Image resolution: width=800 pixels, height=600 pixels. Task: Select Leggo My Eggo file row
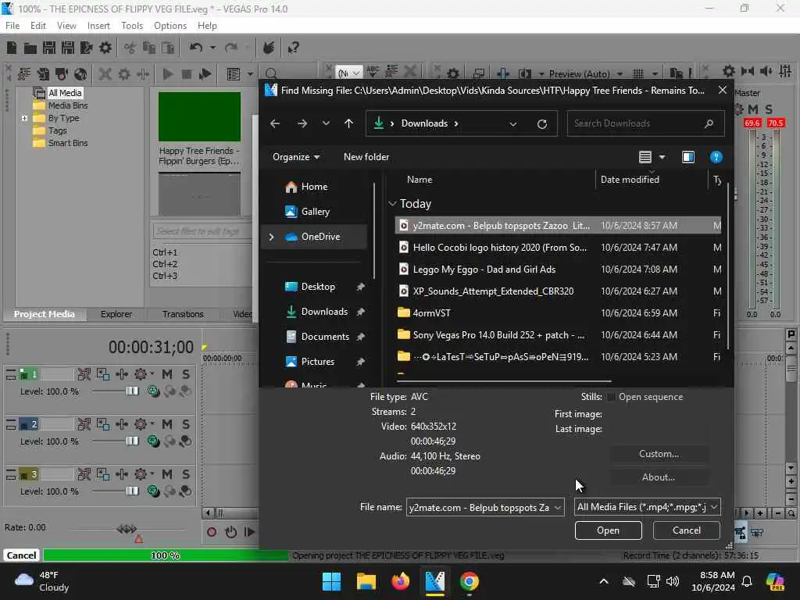pyautogui.click(x=558, y=270)
